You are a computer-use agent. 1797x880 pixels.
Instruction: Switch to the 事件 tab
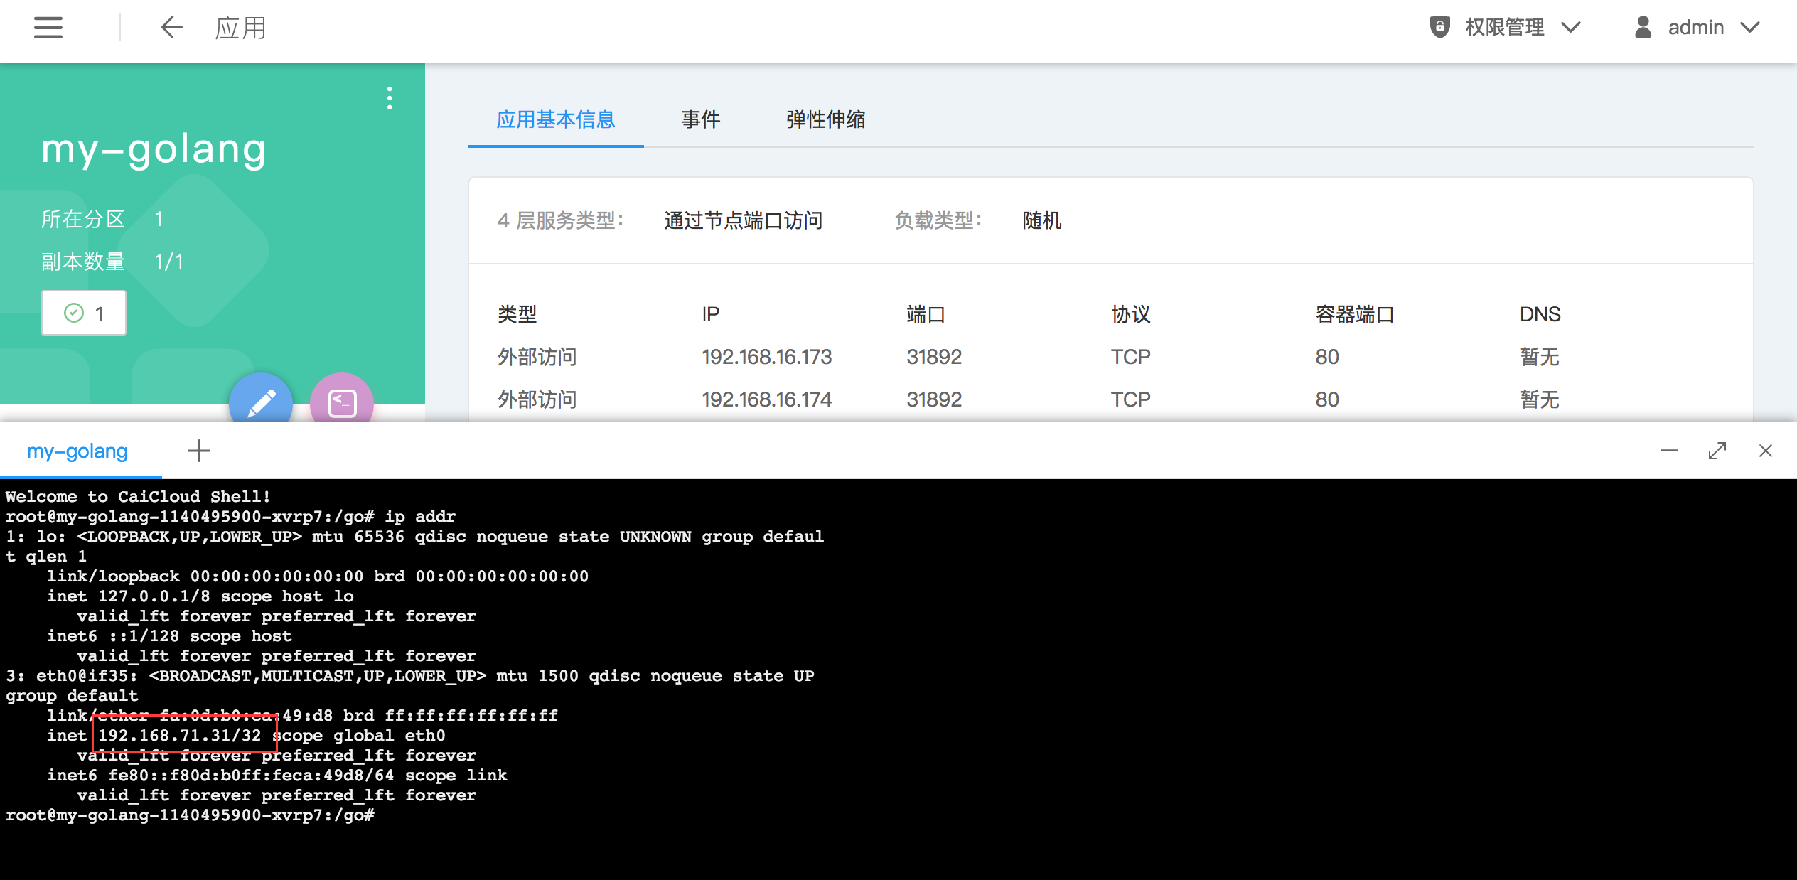700,119
